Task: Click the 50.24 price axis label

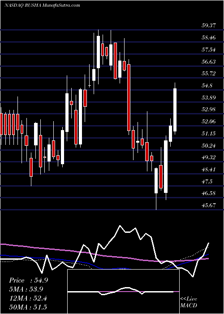Action: click(x=208, y=145)
